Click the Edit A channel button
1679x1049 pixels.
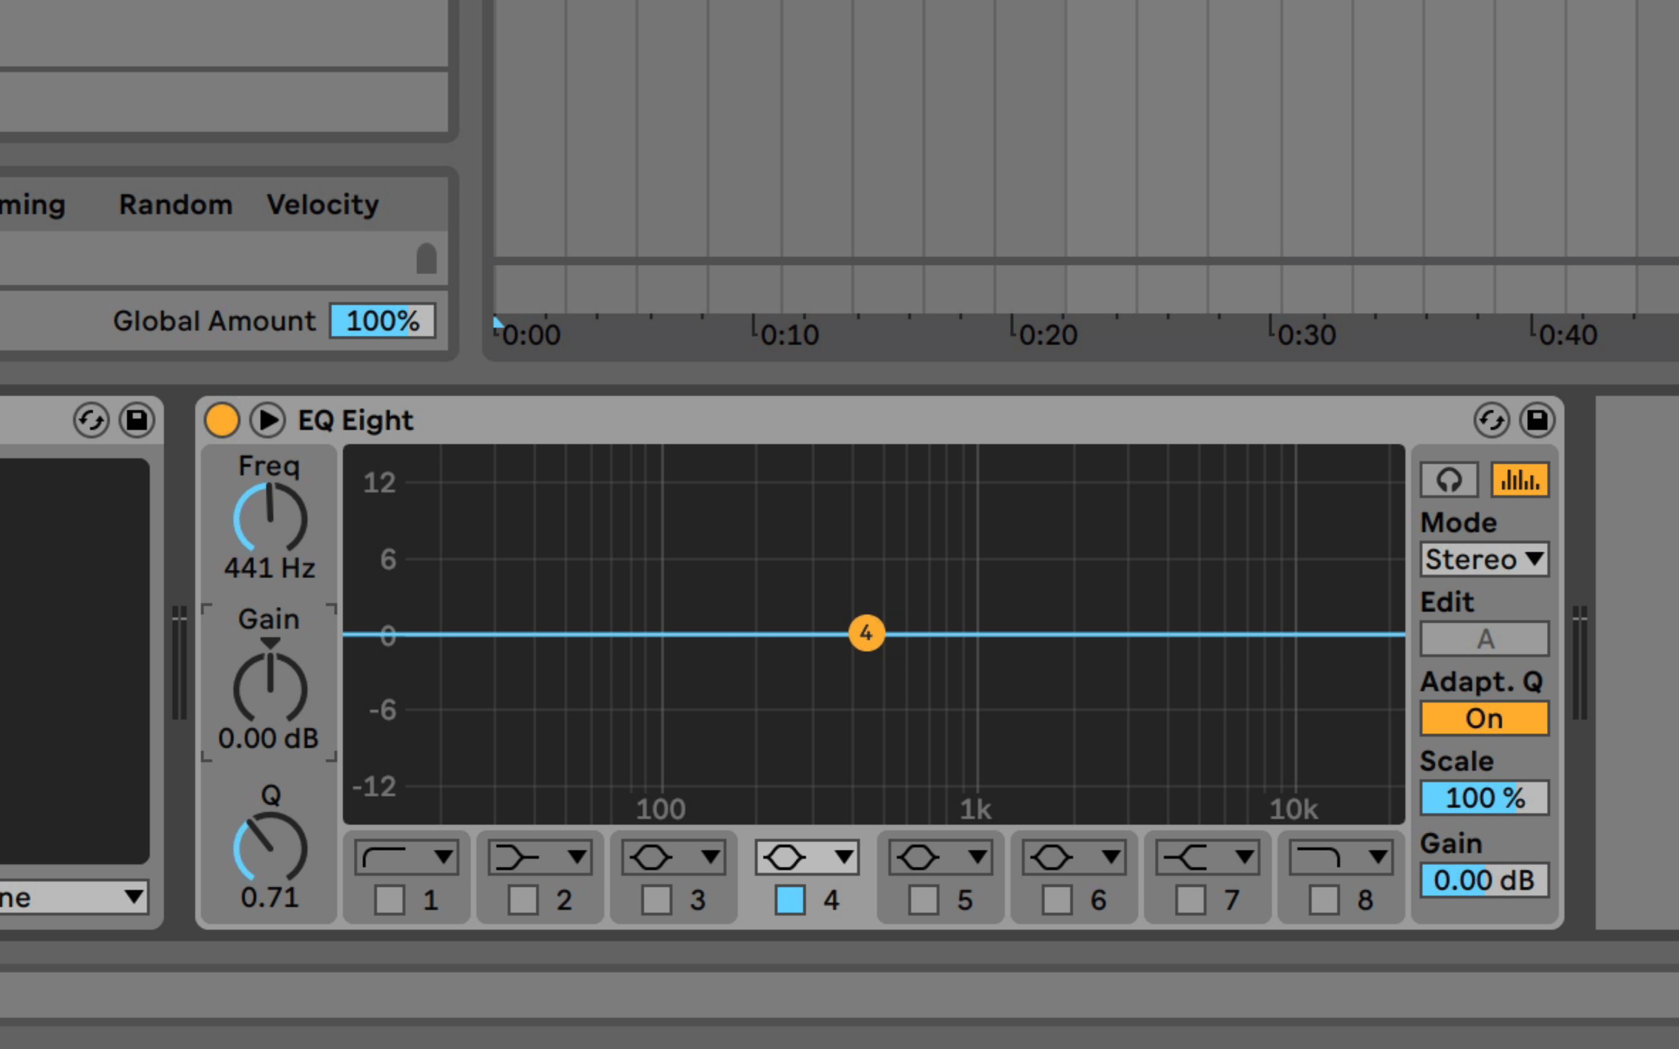coord(1484,639)
